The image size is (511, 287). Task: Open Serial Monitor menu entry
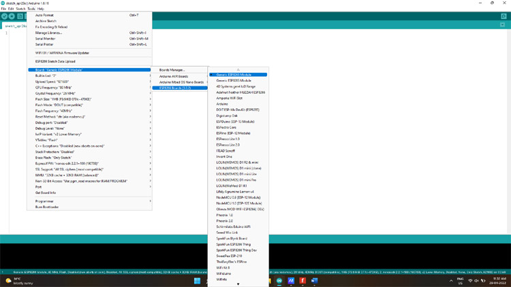pyautogui.click(x=89, y=38)
